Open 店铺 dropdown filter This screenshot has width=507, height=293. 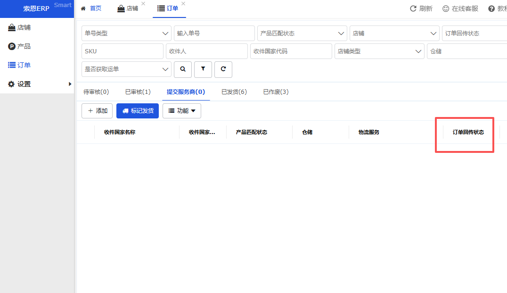(394, 33)
